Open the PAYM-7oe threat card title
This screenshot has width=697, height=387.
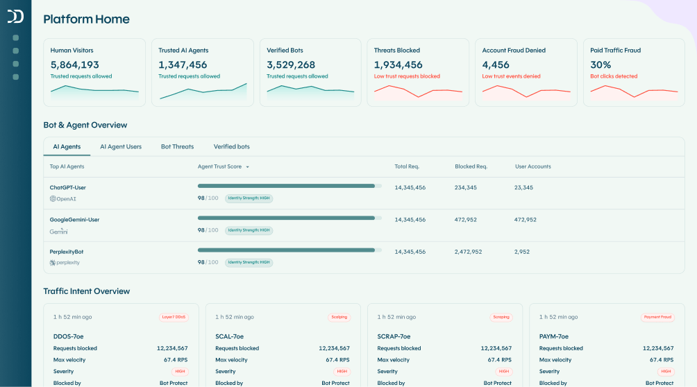coord(554,336)
